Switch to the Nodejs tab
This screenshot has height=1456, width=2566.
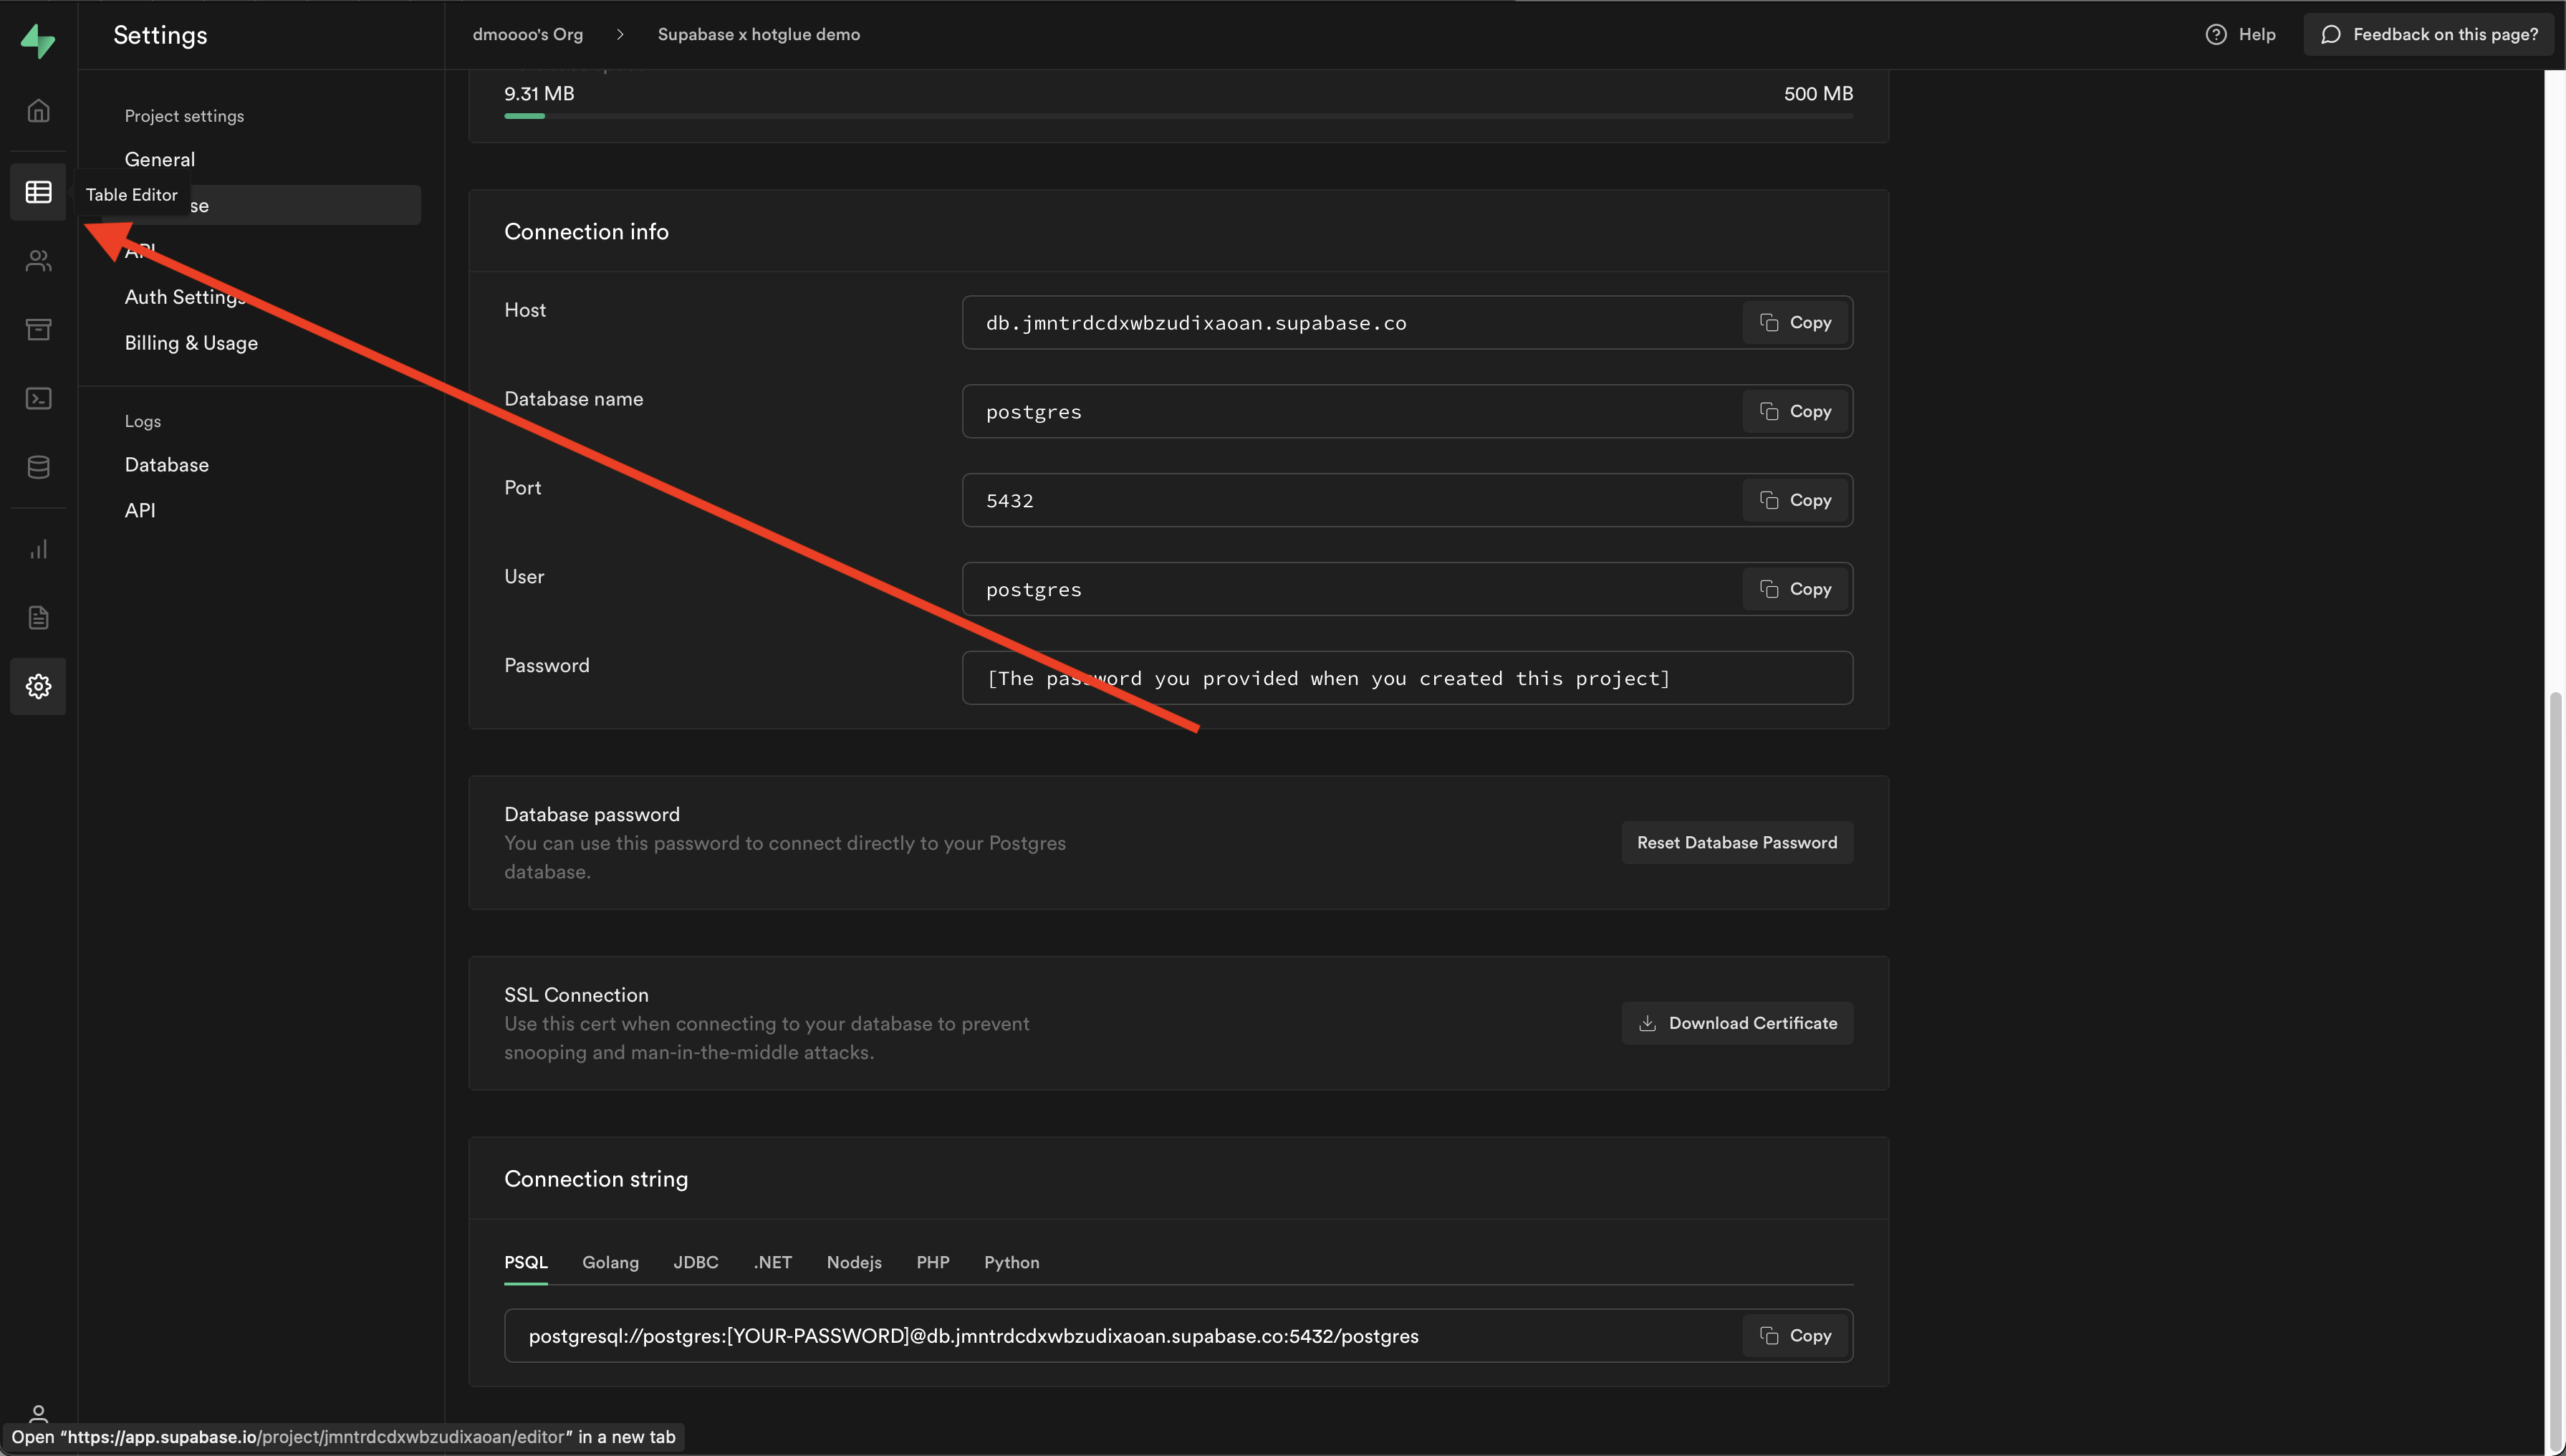click(854, 1262)
